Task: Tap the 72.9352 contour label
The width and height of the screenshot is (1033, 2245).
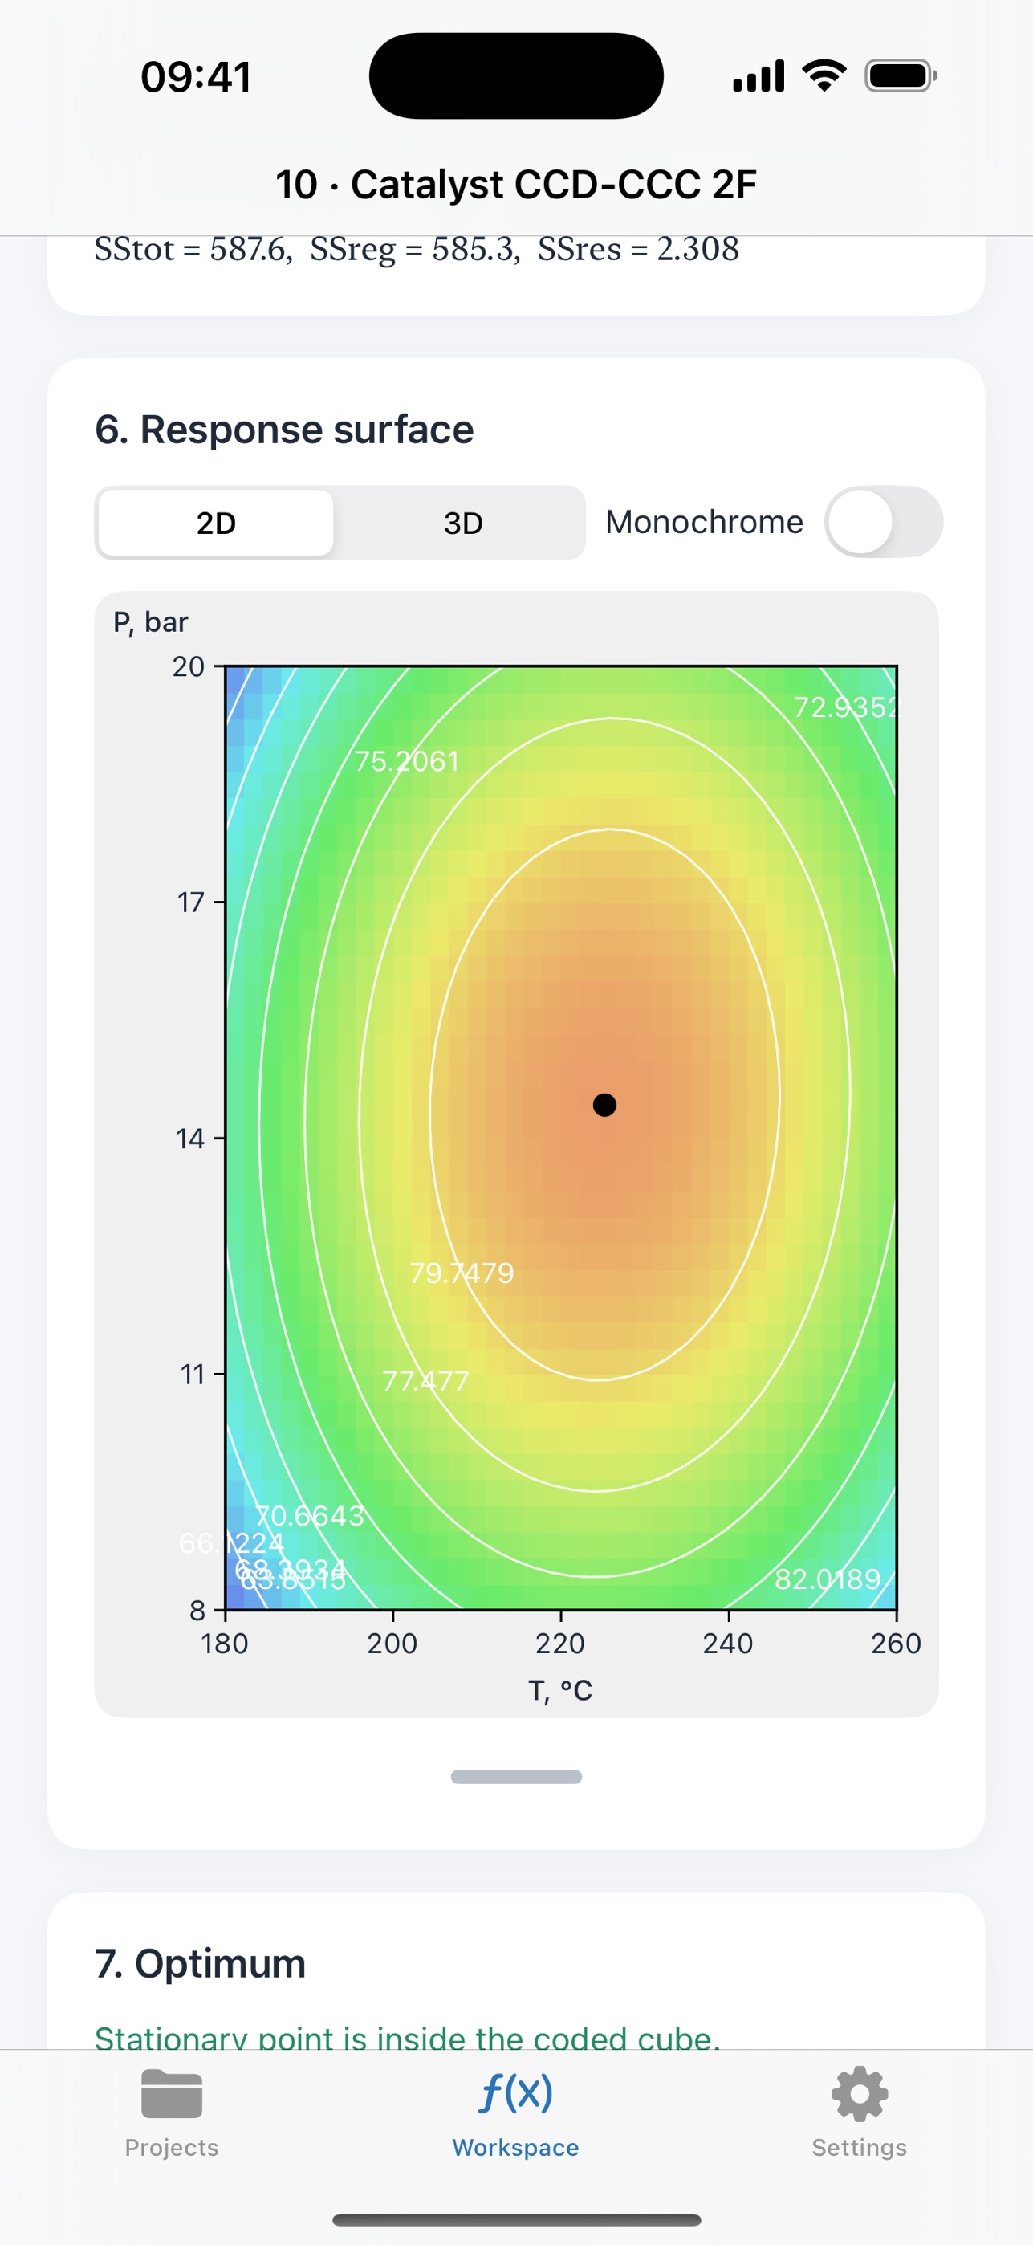Action: 845,707
